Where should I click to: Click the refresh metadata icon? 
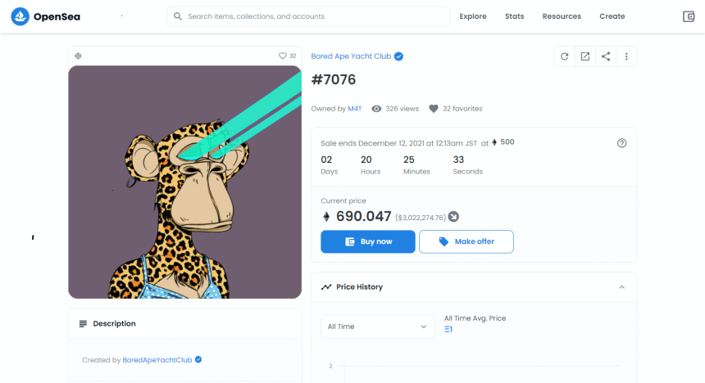point(564,56)
